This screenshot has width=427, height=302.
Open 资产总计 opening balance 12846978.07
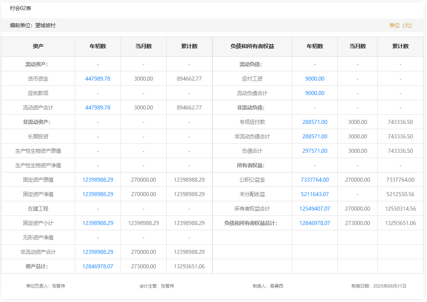(x=98, y=266)
